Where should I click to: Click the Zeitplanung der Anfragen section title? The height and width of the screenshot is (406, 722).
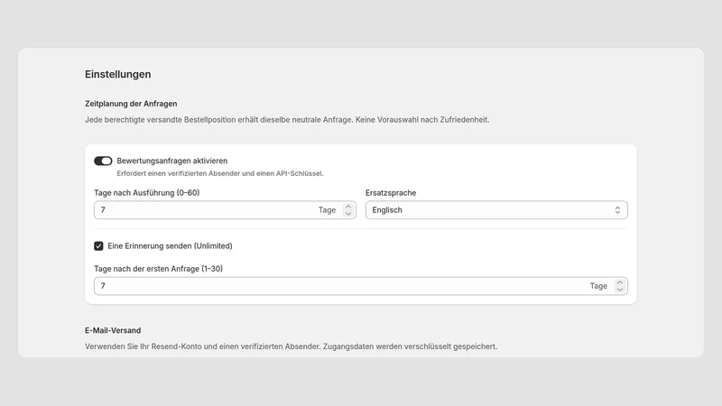[131, 104]
